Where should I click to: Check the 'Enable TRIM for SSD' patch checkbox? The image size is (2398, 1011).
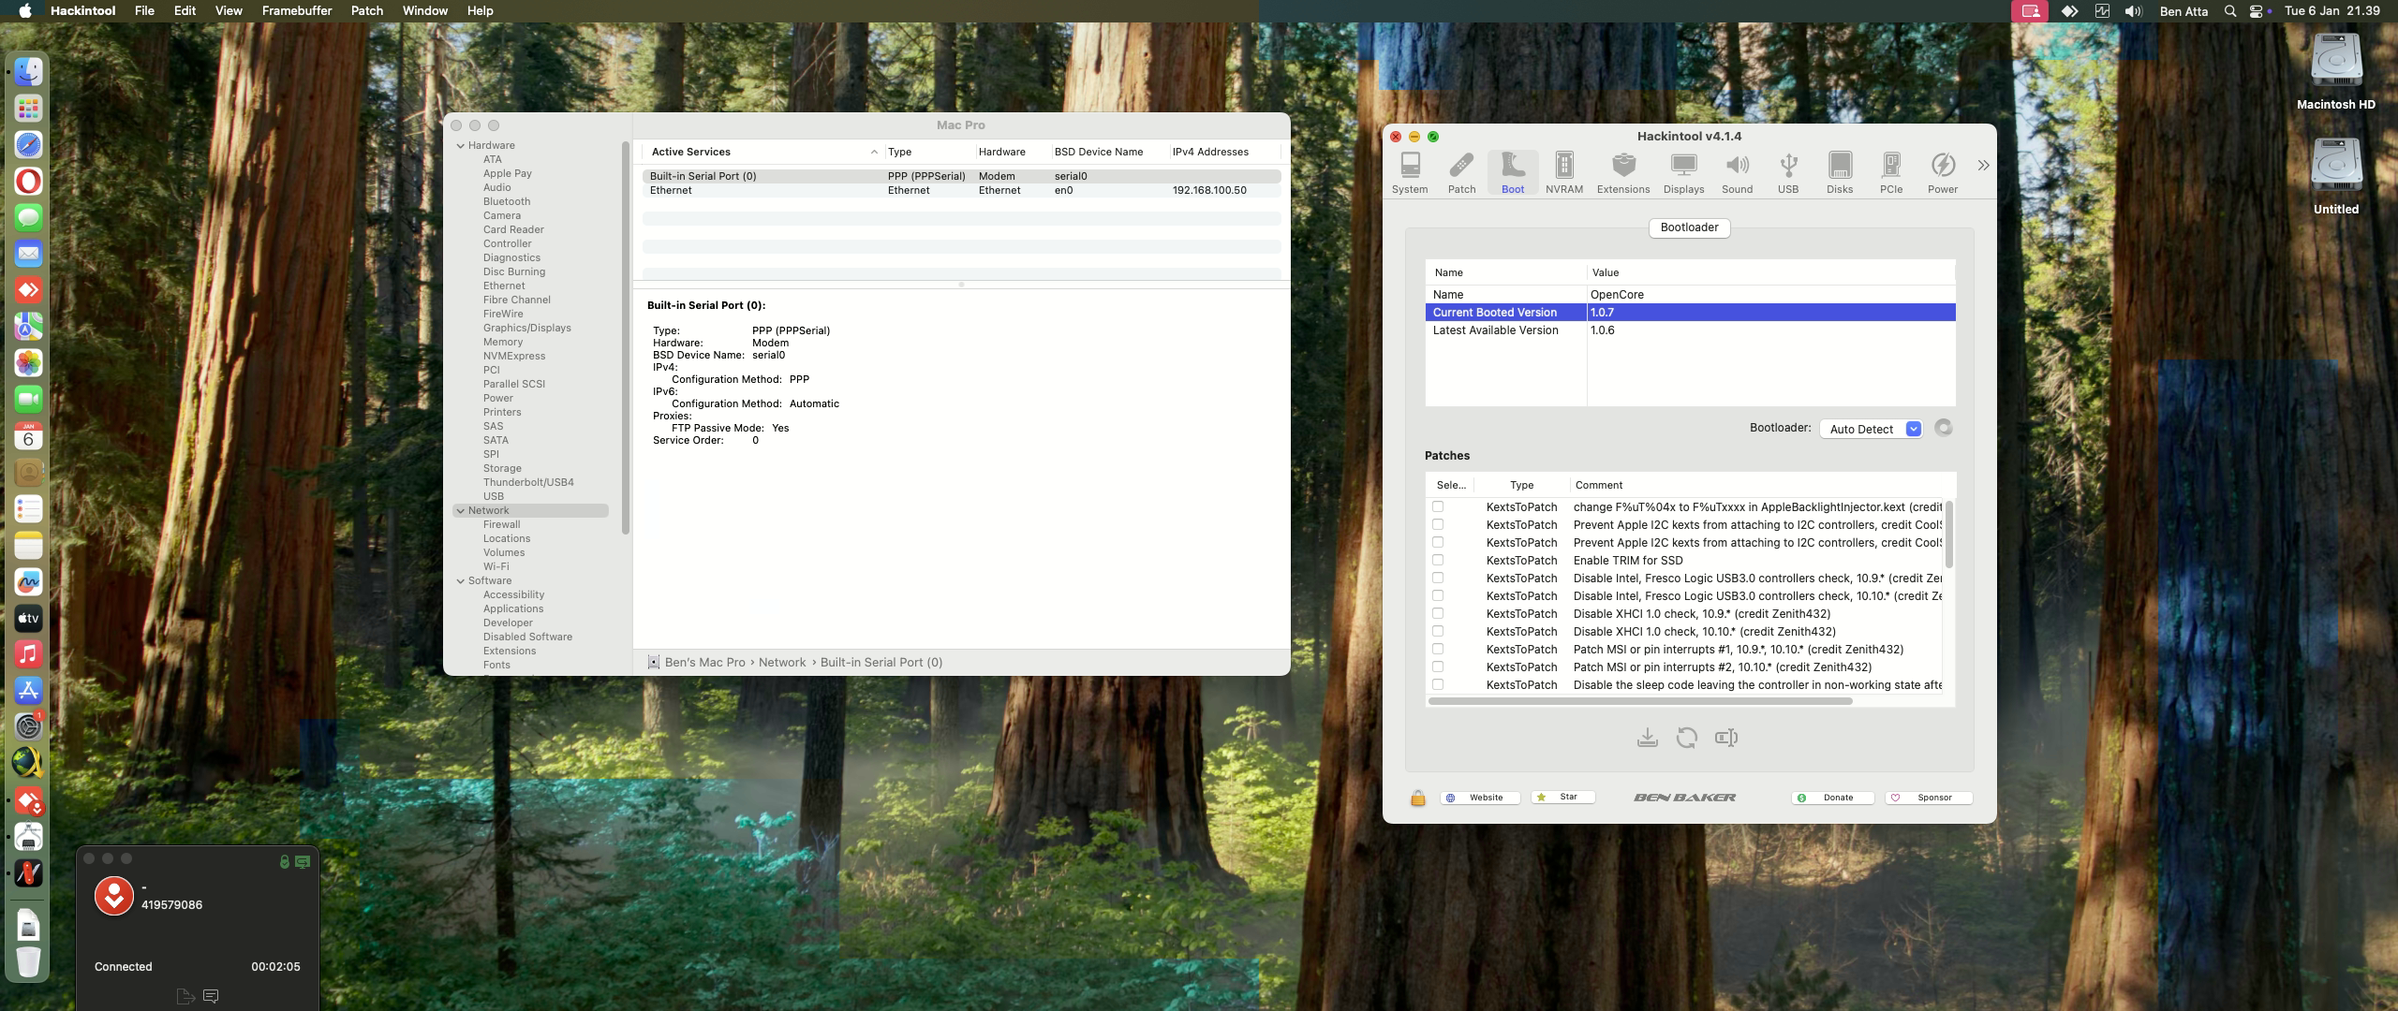1438,560
